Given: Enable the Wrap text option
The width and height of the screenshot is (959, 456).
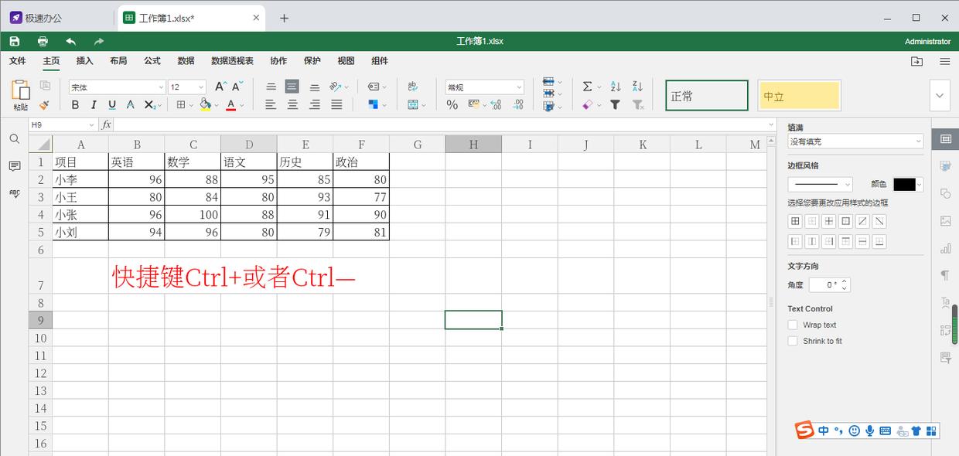Looking at the screenshot, I should pos(793,325).
